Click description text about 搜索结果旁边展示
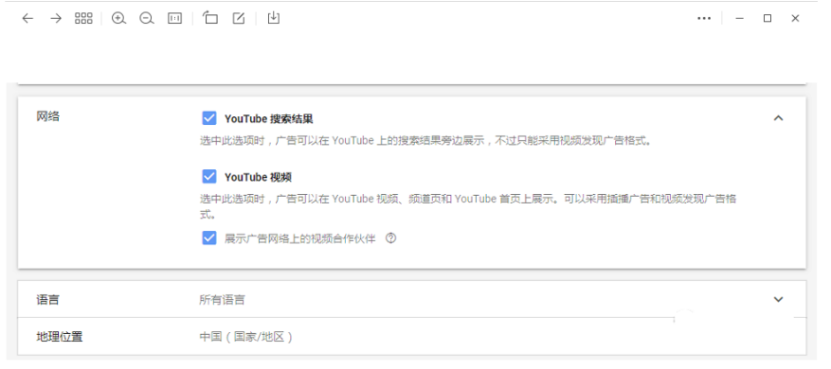Image resolution: width=831 pixels, height=369 pixels. [x=425, y=141]
